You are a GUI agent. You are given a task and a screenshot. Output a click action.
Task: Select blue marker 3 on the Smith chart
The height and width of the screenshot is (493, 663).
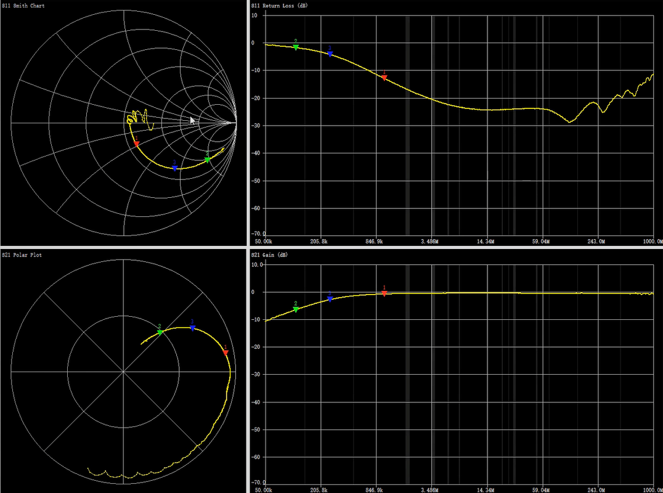coord(174,168)
